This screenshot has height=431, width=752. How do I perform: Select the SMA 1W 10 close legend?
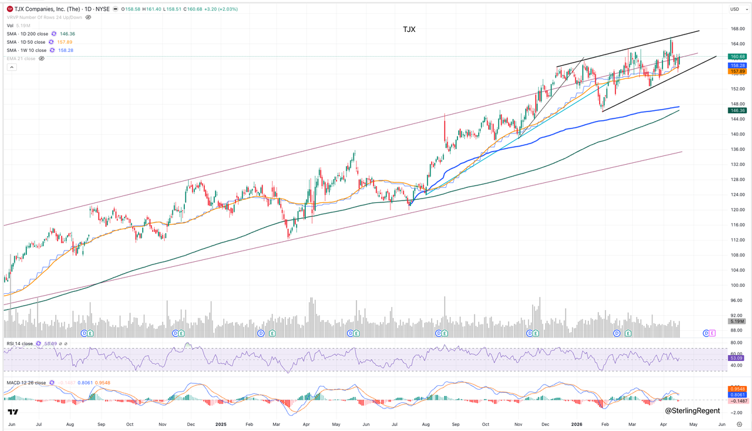[x=27, y=49]
